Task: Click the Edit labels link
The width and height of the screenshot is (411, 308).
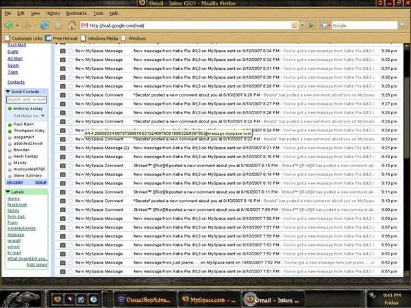Action: 37,264
